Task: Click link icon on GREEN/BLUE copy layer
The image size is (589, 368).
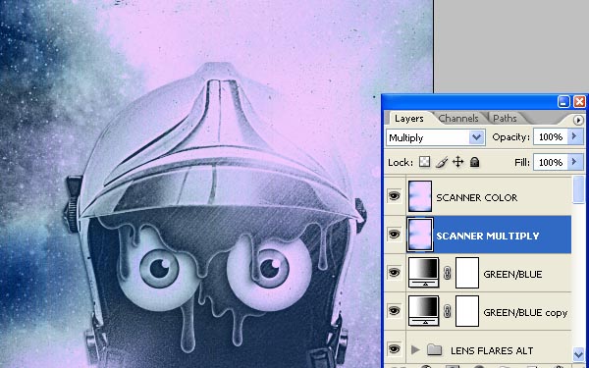Action: 447,311
